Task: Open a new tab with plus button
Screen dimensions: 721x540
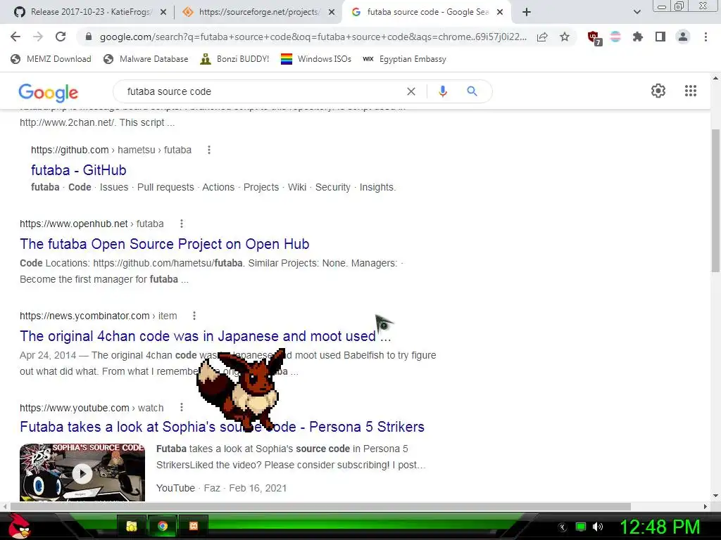Action: [x=527, y=12]
